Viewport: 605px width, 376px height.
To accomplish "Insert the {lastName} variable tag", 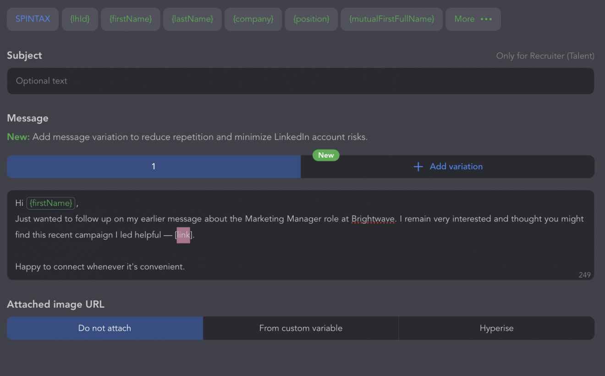I will [x=192, y=19].
